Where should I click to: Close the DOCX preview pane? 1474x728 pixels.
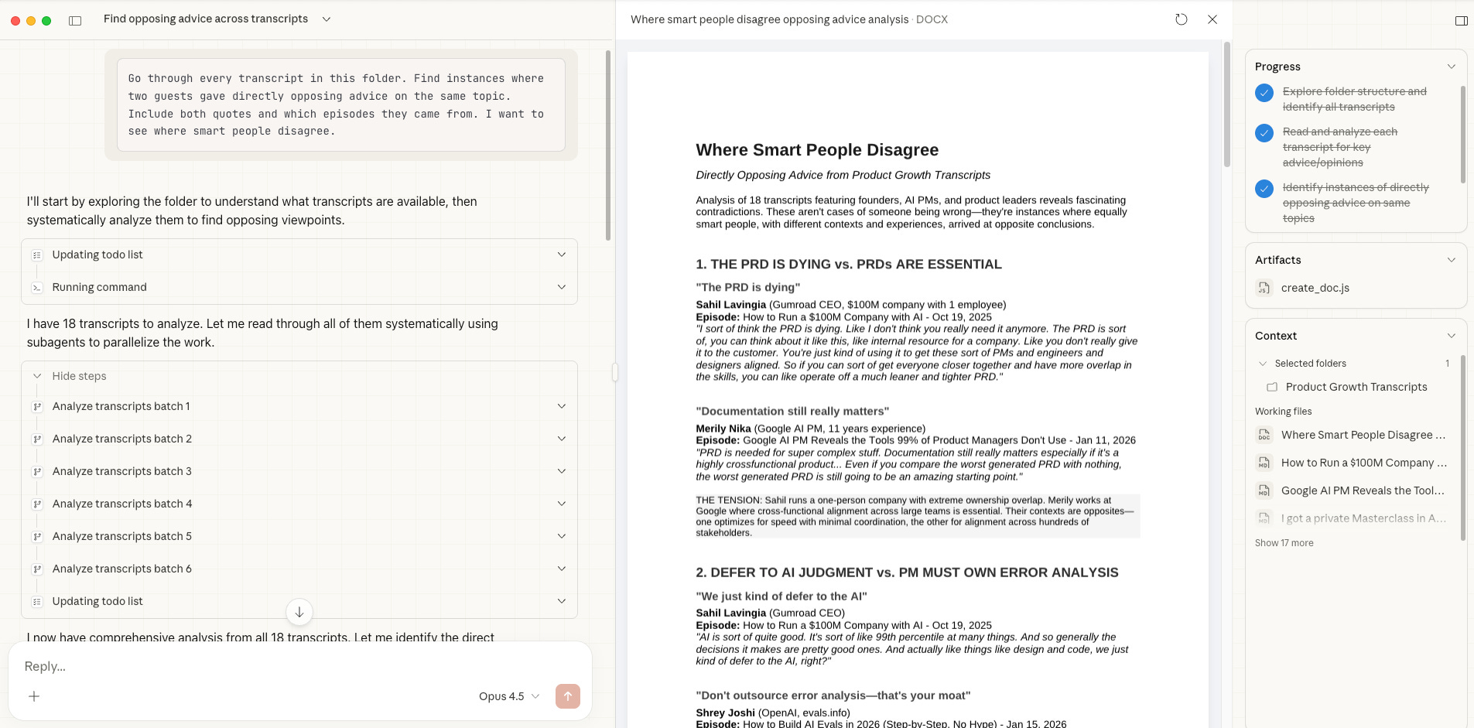pyautogui.click(x=1212, y=19)
